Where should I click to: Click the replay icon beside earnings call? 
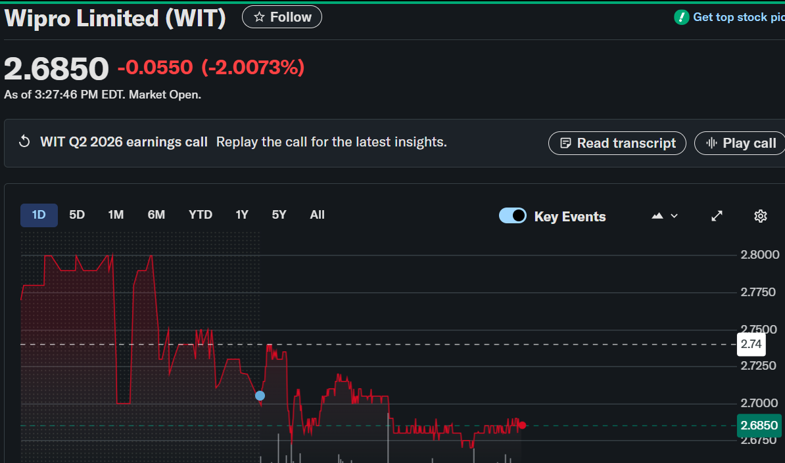click(x=24, y=142)
